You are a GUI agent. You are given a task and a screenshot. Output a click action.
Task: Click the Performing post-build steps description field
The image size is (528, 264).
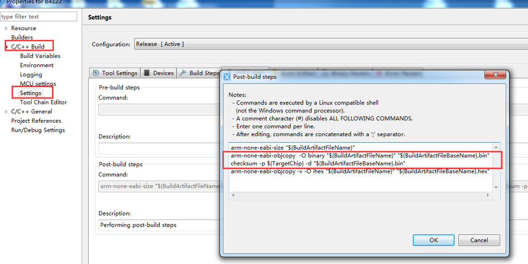point(159,225)
